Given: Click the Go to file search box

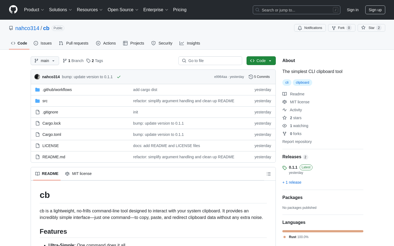Looking at the screenshot, I should (210, 61).
